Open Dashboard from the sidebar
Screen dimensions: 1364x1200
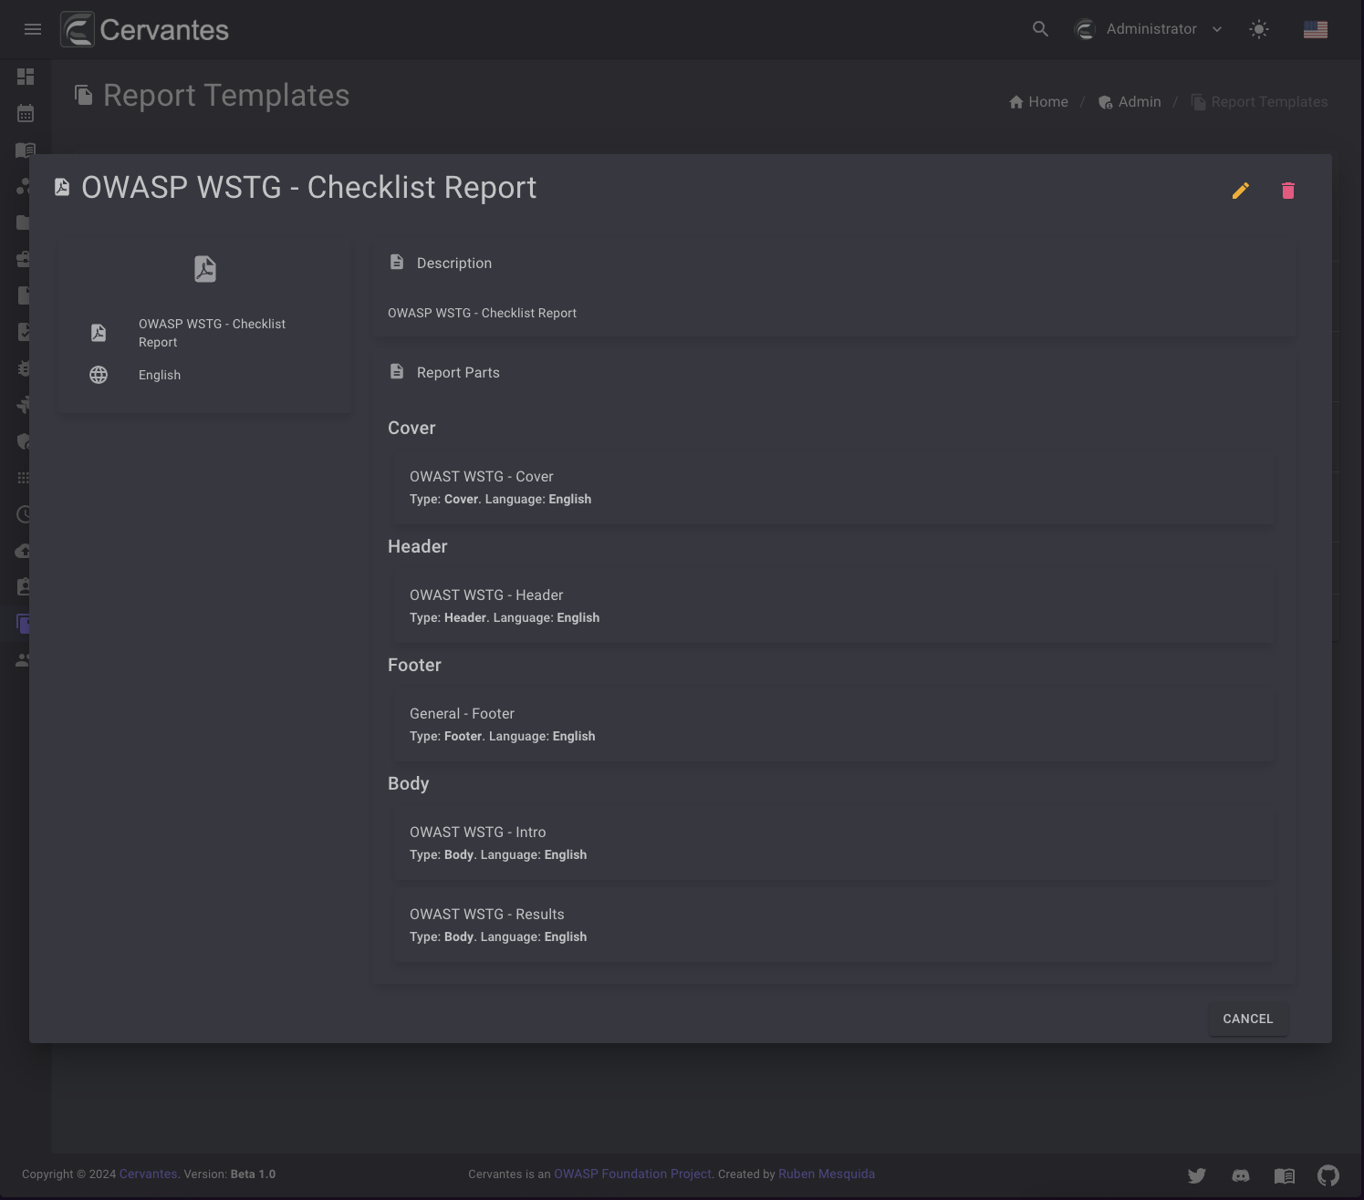point(26,77)
